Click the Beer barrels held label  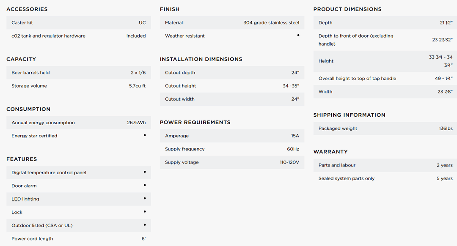point(30,73)
